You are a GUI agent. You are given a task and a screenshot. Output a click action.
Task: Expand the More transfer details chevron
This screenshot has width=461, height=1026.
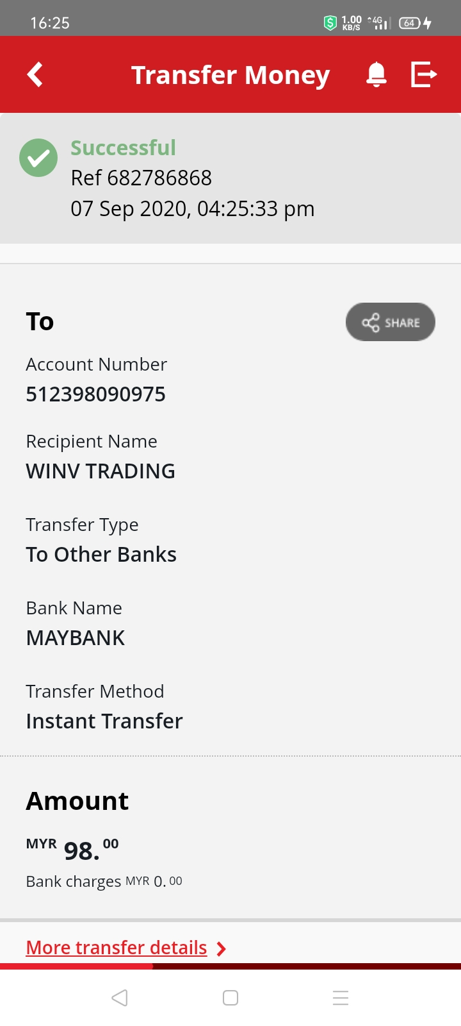(222, 948)
